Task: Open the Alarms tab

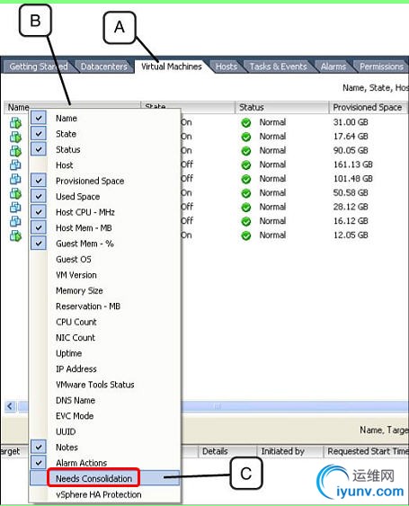Action: 333,67
